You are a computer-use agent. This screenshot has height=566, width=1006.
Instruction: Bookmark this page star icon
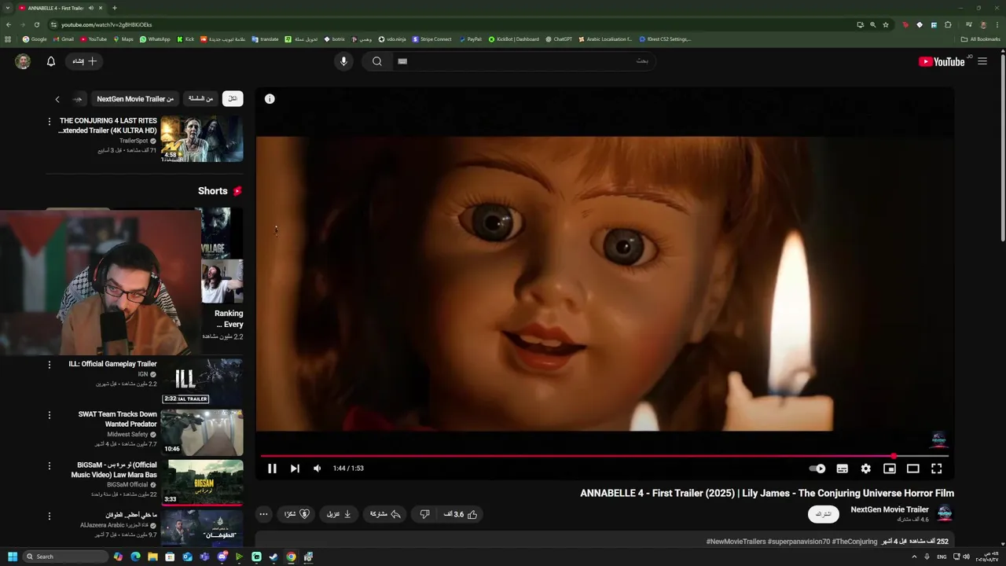click(886, 24)
